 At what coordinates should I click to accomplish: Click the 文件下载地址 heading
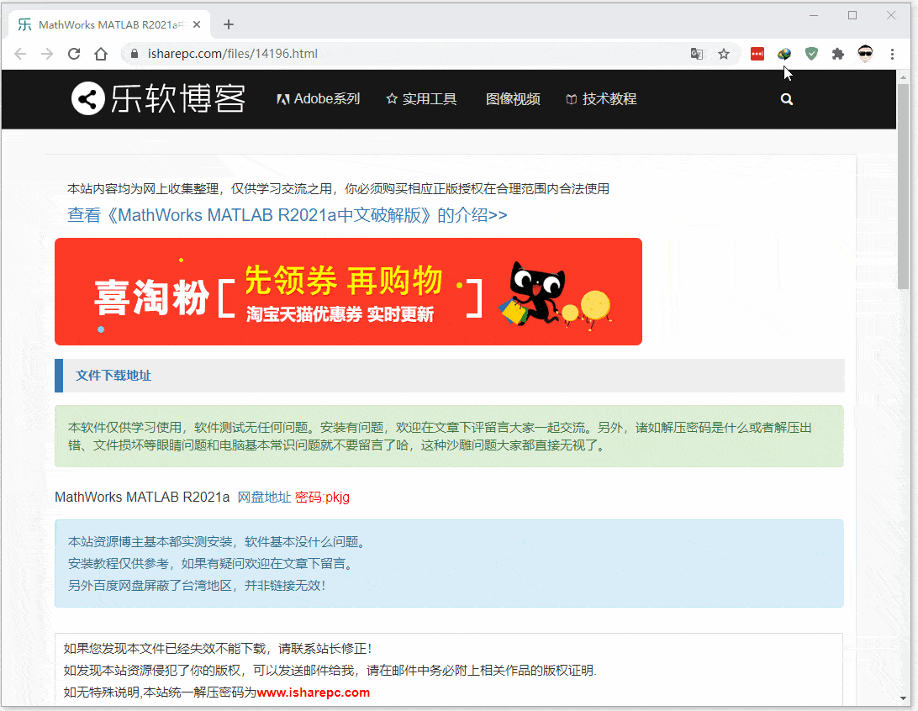click(x=113, y=376)
